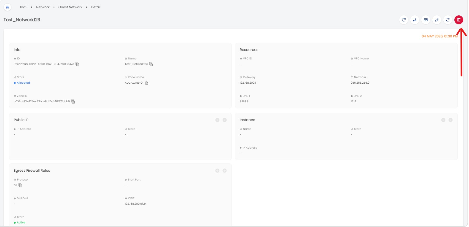The width and height of the screenshot is (469, 227).
Task: Click the DNS 1 value 8.8.8.8
Action: click(244, 102)
